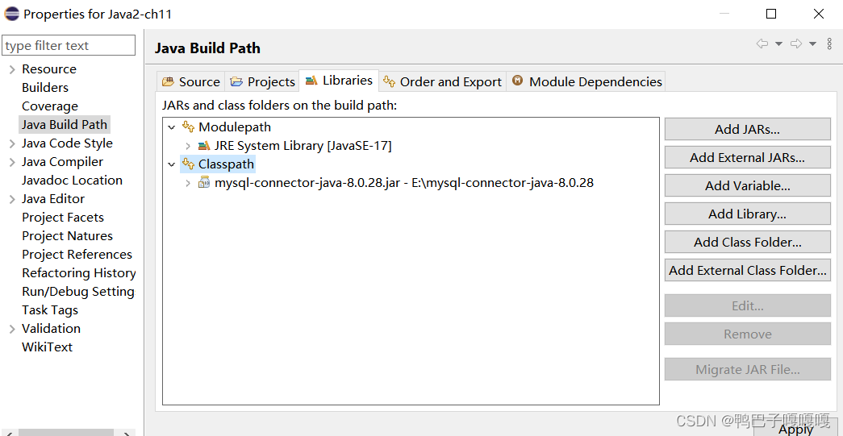This screenshot has width=843, height=436.
Task: Open the Module Dependencies tab
Action: [x=586, y=81]
